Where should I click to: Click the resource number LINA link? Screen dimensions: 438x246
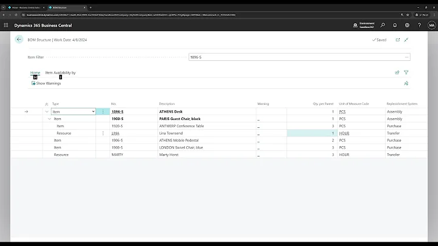(116, 133)
